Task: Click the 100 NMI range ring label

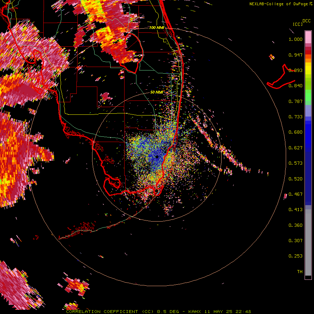Action: pyautogui.click(x=157, y=28)
